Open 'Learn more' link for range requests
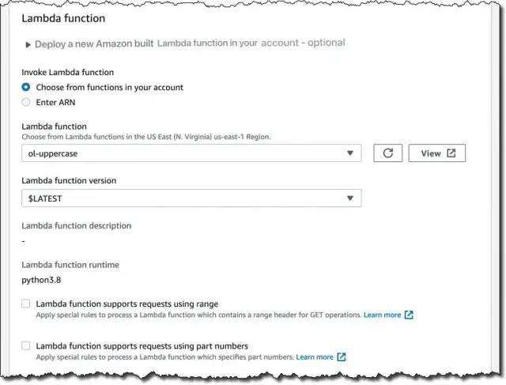This screenshot has height=385, width=506. pyautogui.click(x=382, y=315)
